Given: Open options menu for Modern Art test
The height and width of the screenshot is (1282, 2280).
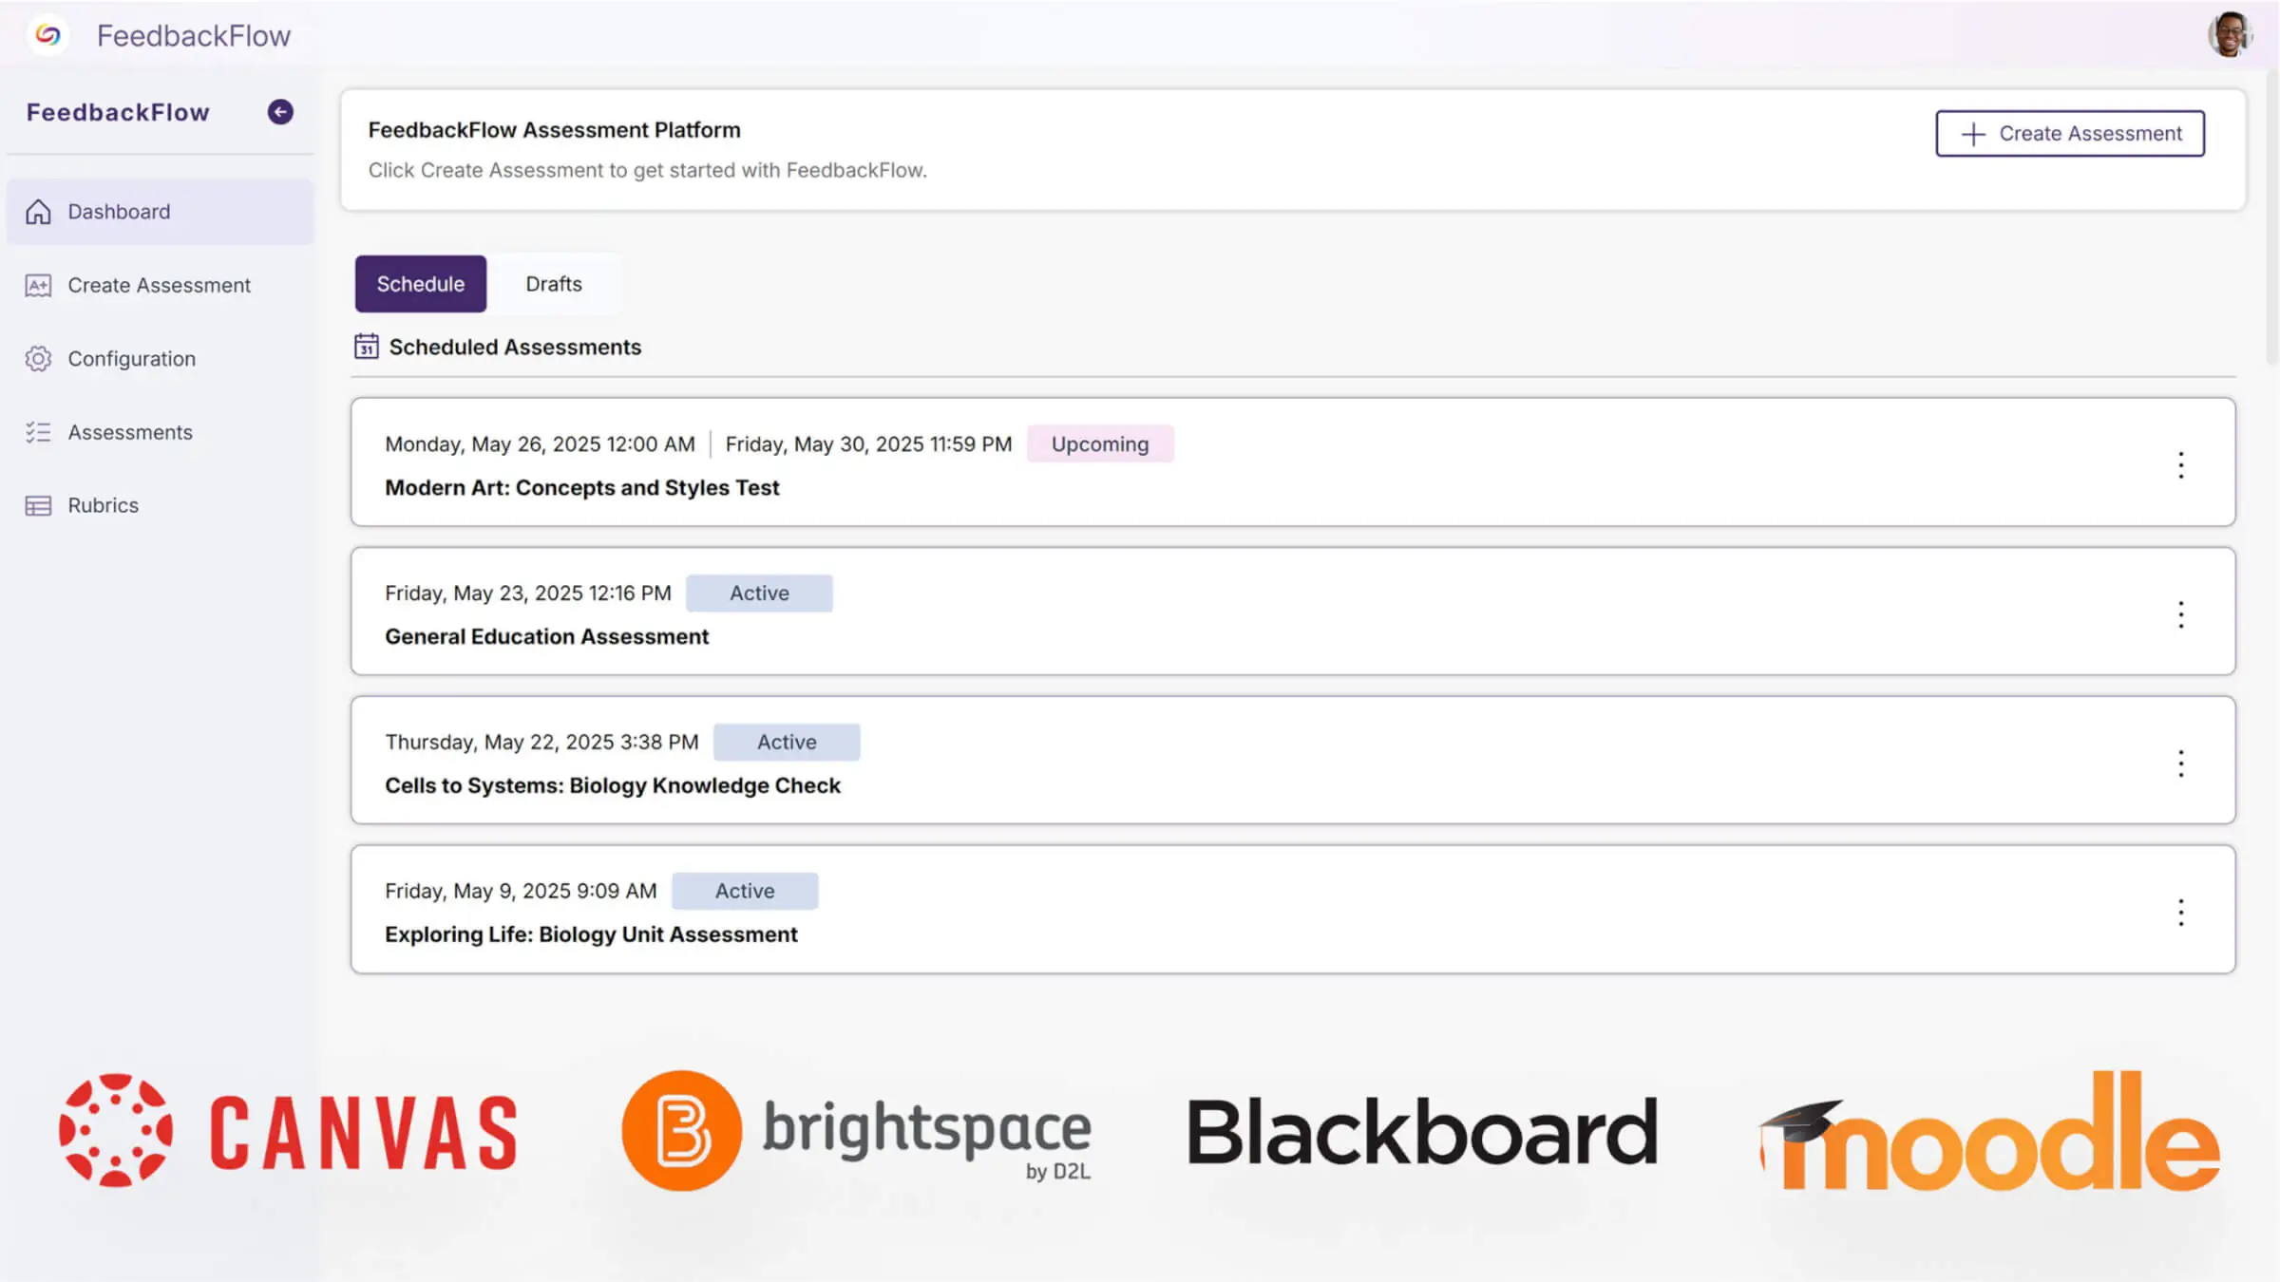Looking at the screenshot, I should [x=2181, y=465].
